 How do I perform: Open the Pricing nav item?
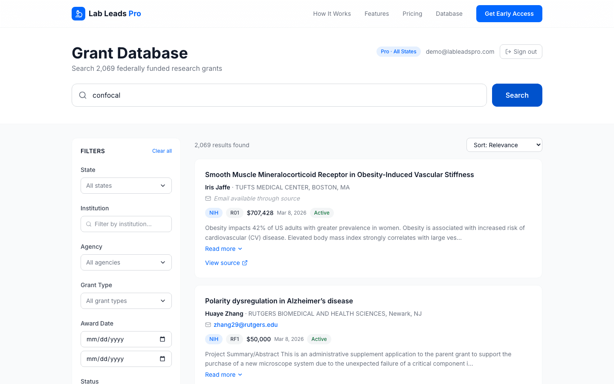(x=412, y=14)
